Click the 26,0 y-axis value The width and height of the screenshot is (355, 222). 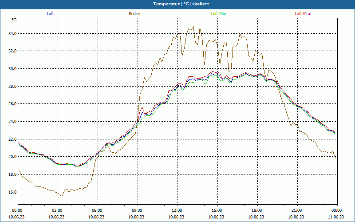(x=12, y=104)
